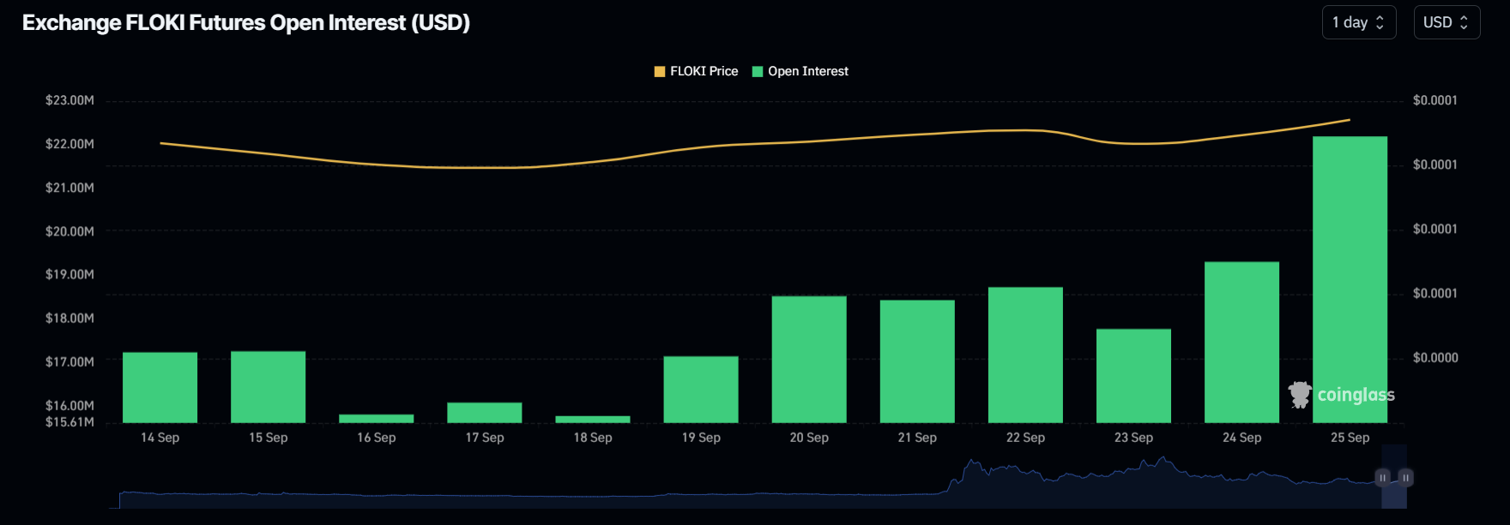Screen dimensions: 1510x525
Task: Click the 15 Sep open interest bar
Action: [x=268, y=387]
